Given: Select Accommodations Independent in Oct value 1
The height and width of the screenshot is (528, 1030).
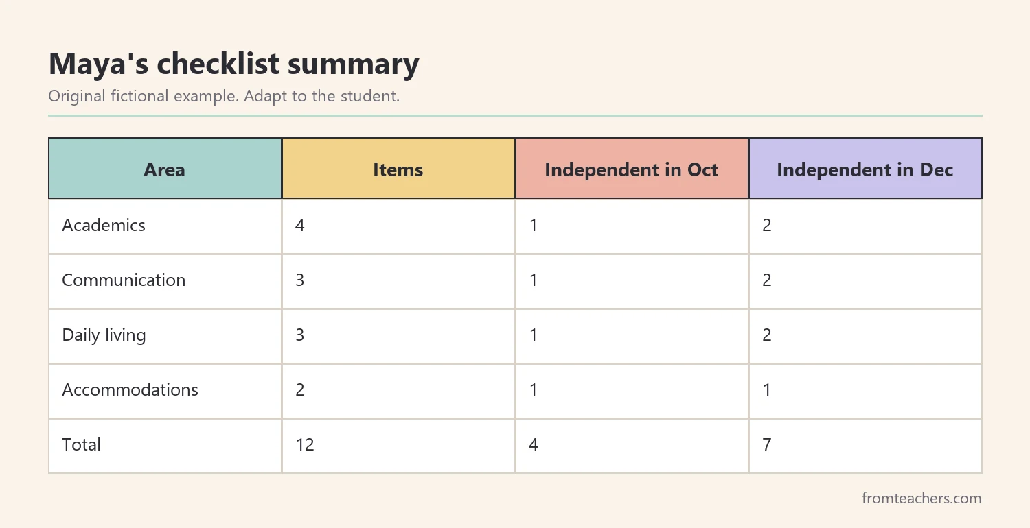Looking at the screenshot, I should [x=534, y=390].
